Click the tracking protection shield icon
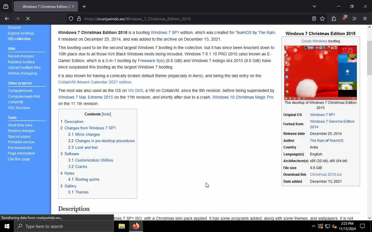The width and height of the screenshot is (372, 232). pos(71,19)
